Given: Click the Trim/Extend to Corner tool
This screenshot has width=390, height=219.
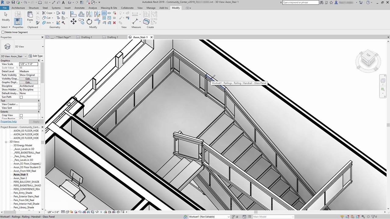Looking at the screenshot, I should click(97, 21).
